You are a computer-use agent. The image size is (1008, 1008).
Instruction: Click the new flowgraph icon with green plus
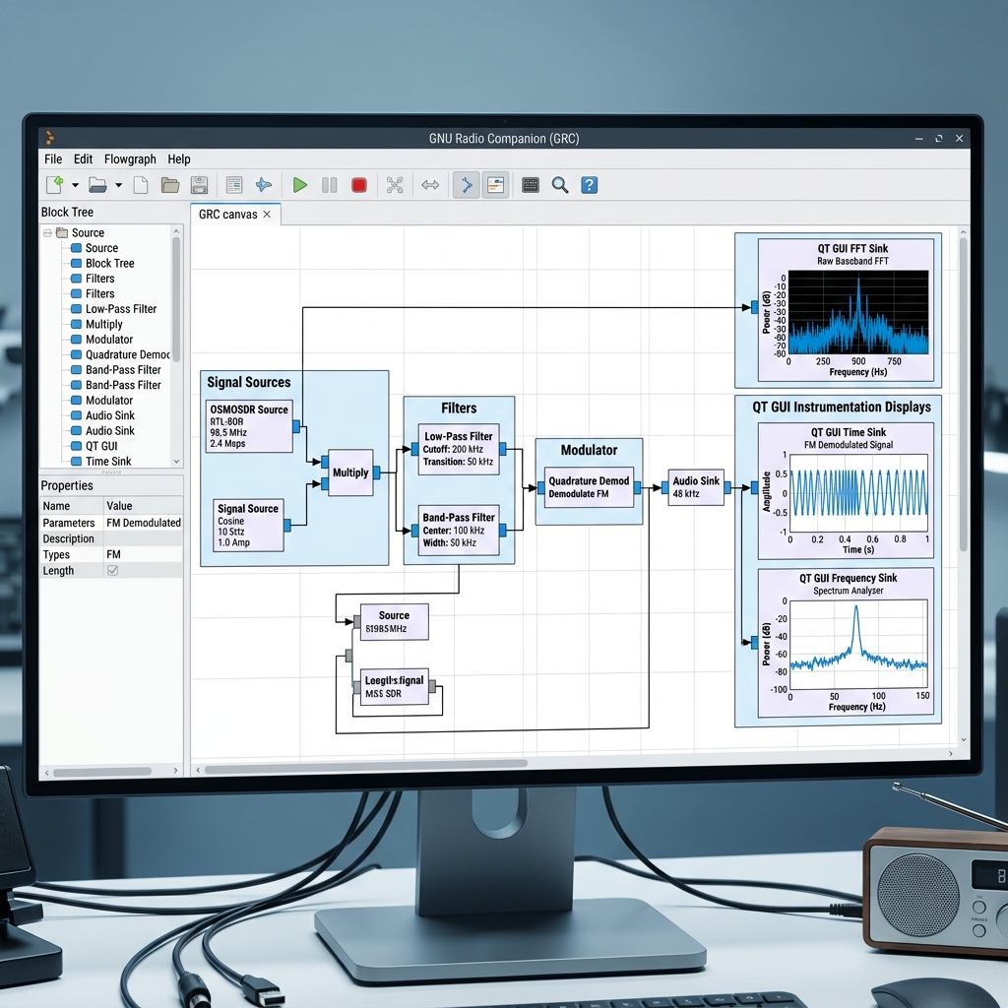pos(55,185)
